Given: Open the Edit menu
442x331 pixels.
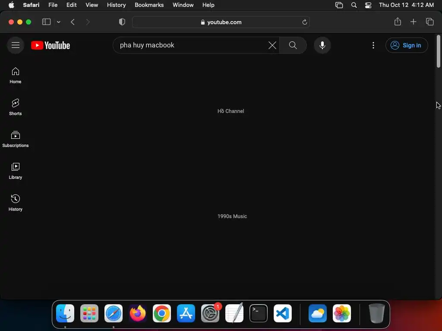Looking at the screenshot, I should point(71,5).
